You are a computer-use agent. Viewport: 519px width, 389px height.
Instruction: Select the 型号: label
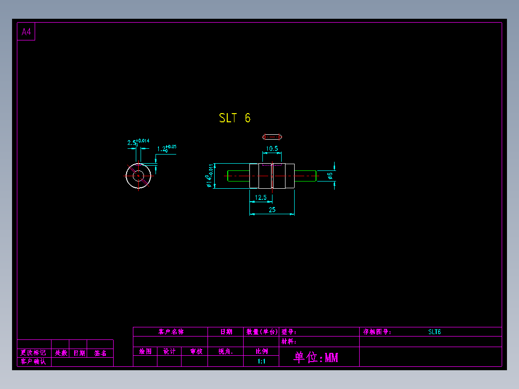coord(289,332)
